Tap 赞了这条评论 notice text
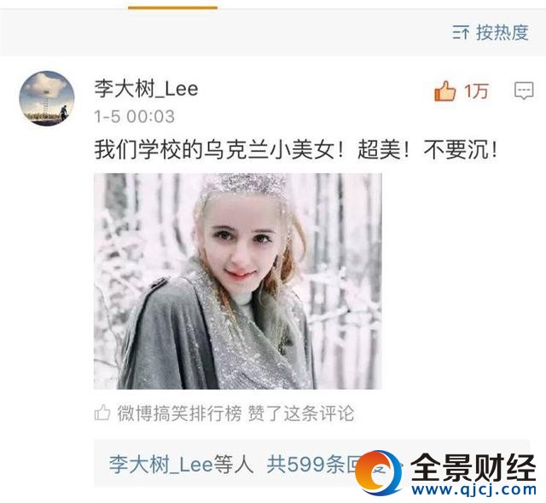The image size is (546, 503). tap(301, 413)
